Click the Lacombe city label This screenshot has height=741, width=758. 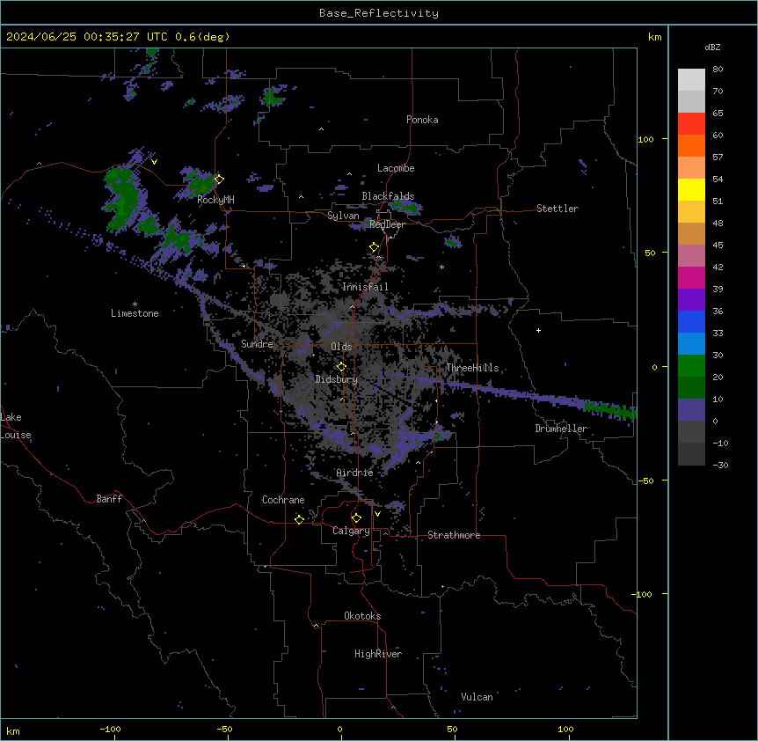[396, 168]
